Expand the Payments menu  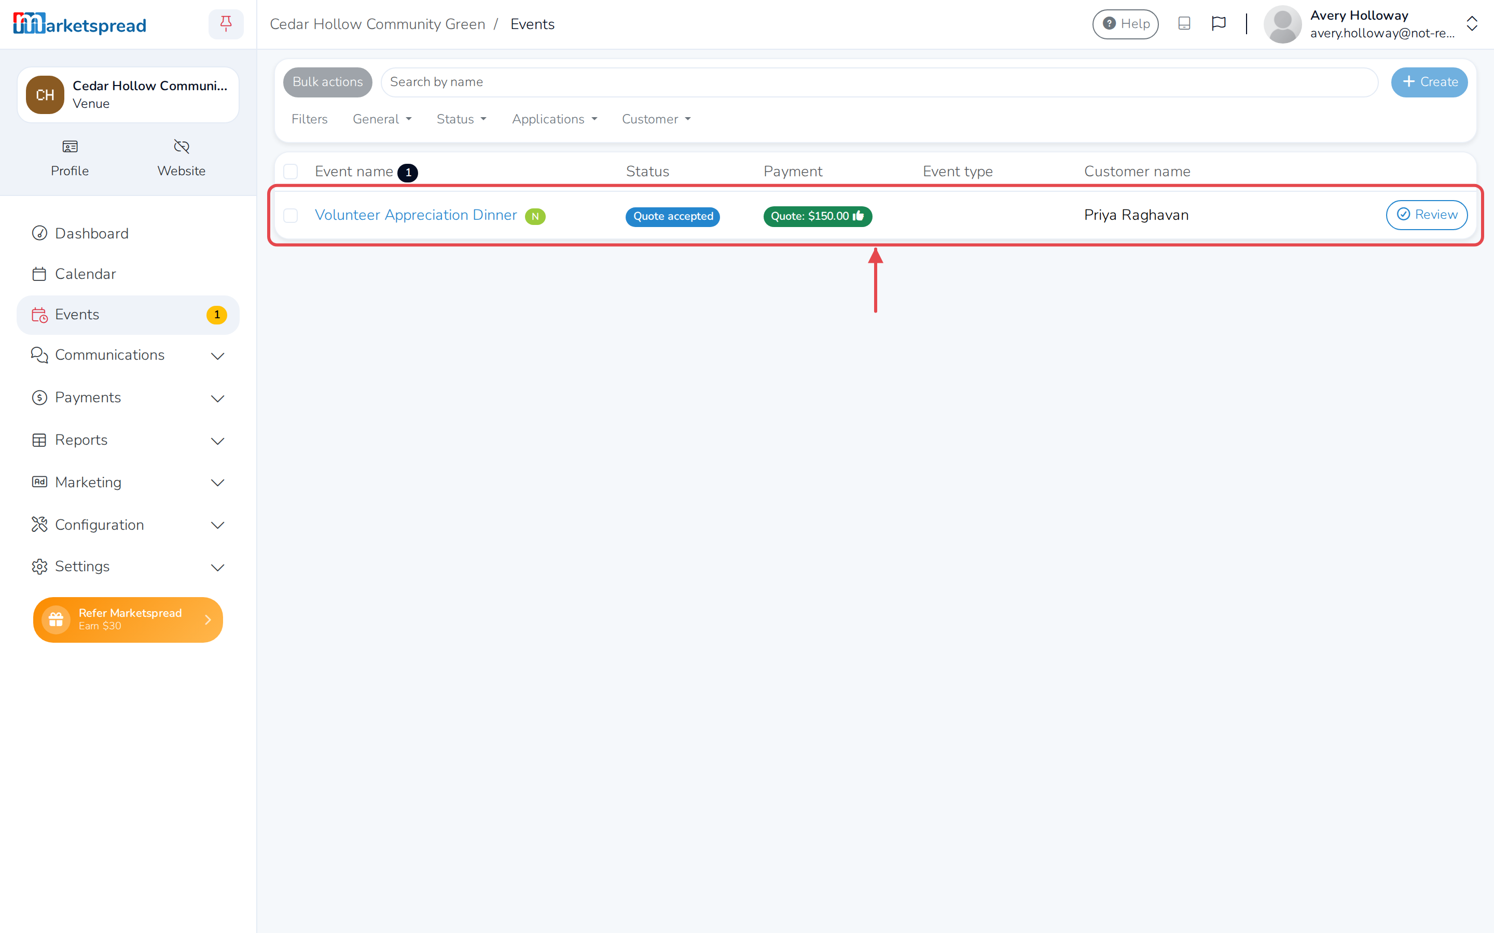tap(129, 398)
